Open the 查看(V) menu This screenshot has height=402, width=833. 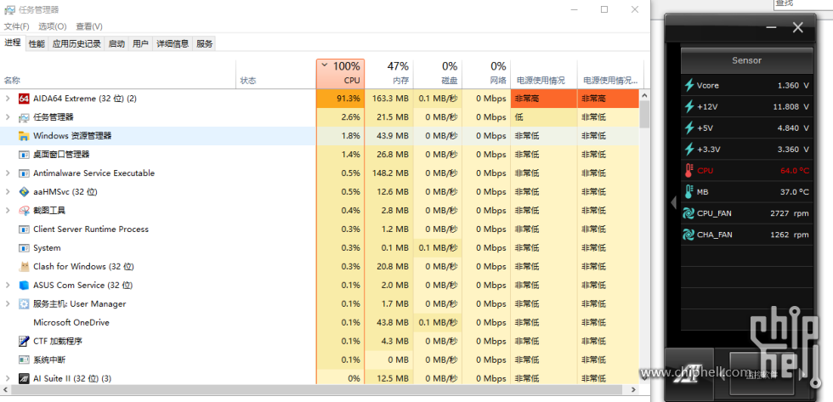[88, 26]
